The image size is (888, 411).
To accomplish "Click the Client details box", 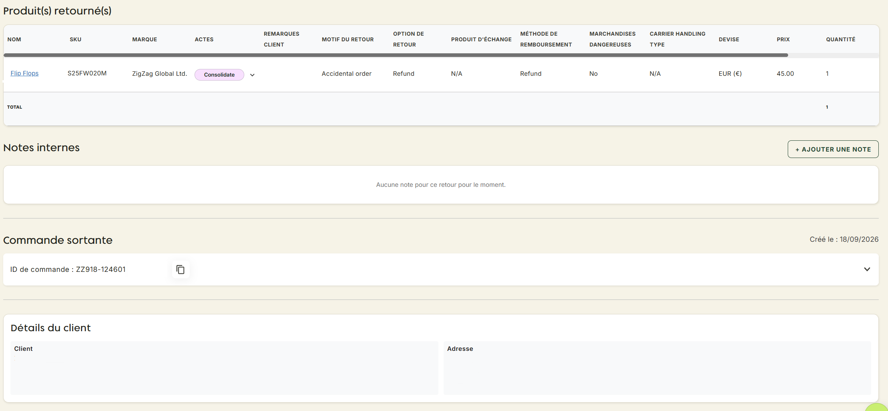I will coord(224,368).
